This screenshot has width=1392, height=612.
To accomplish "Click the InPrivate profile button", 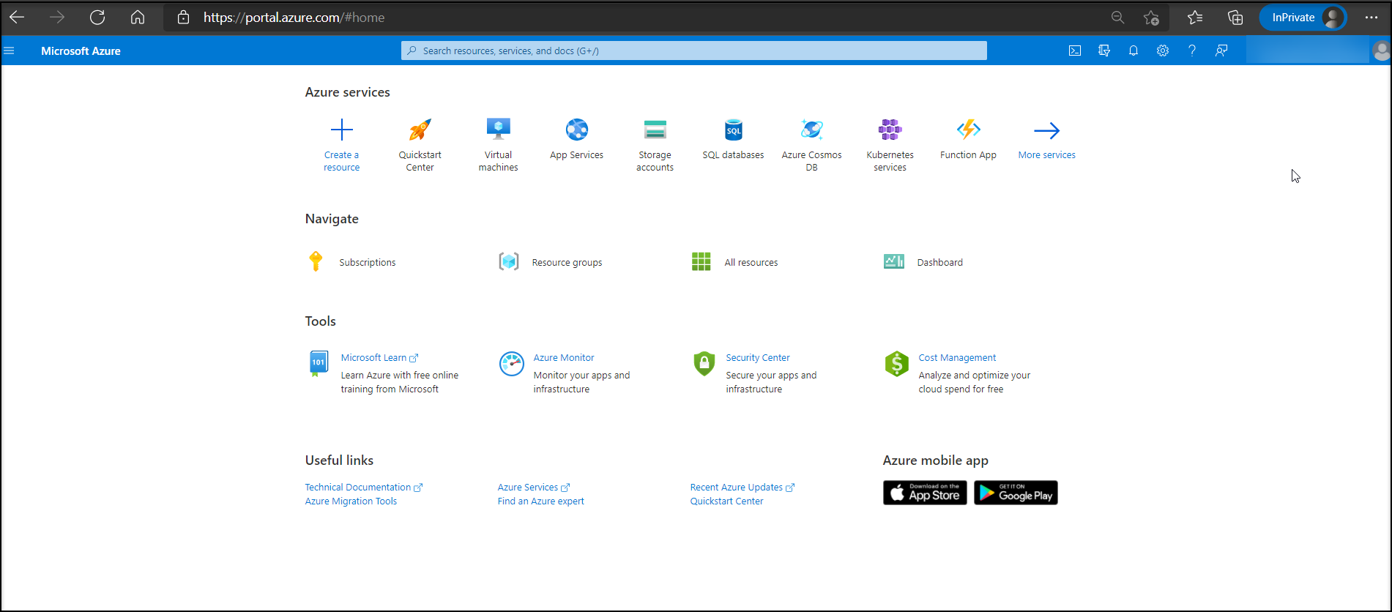I will [x=1303, y=18].
